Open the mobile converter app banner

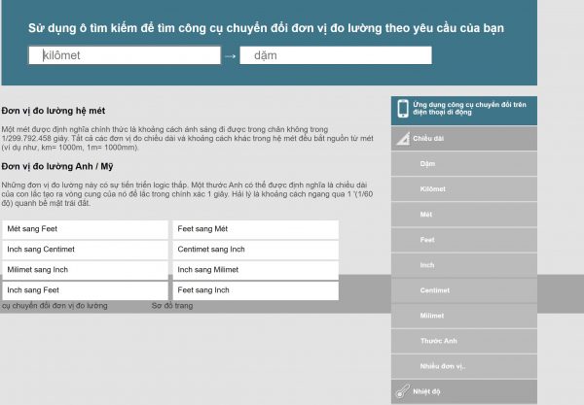pos(464,111)
